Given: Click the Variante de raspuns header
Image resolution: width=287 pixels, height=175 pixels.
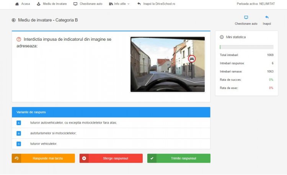Looking at the screenshot, I should (111, 112).
